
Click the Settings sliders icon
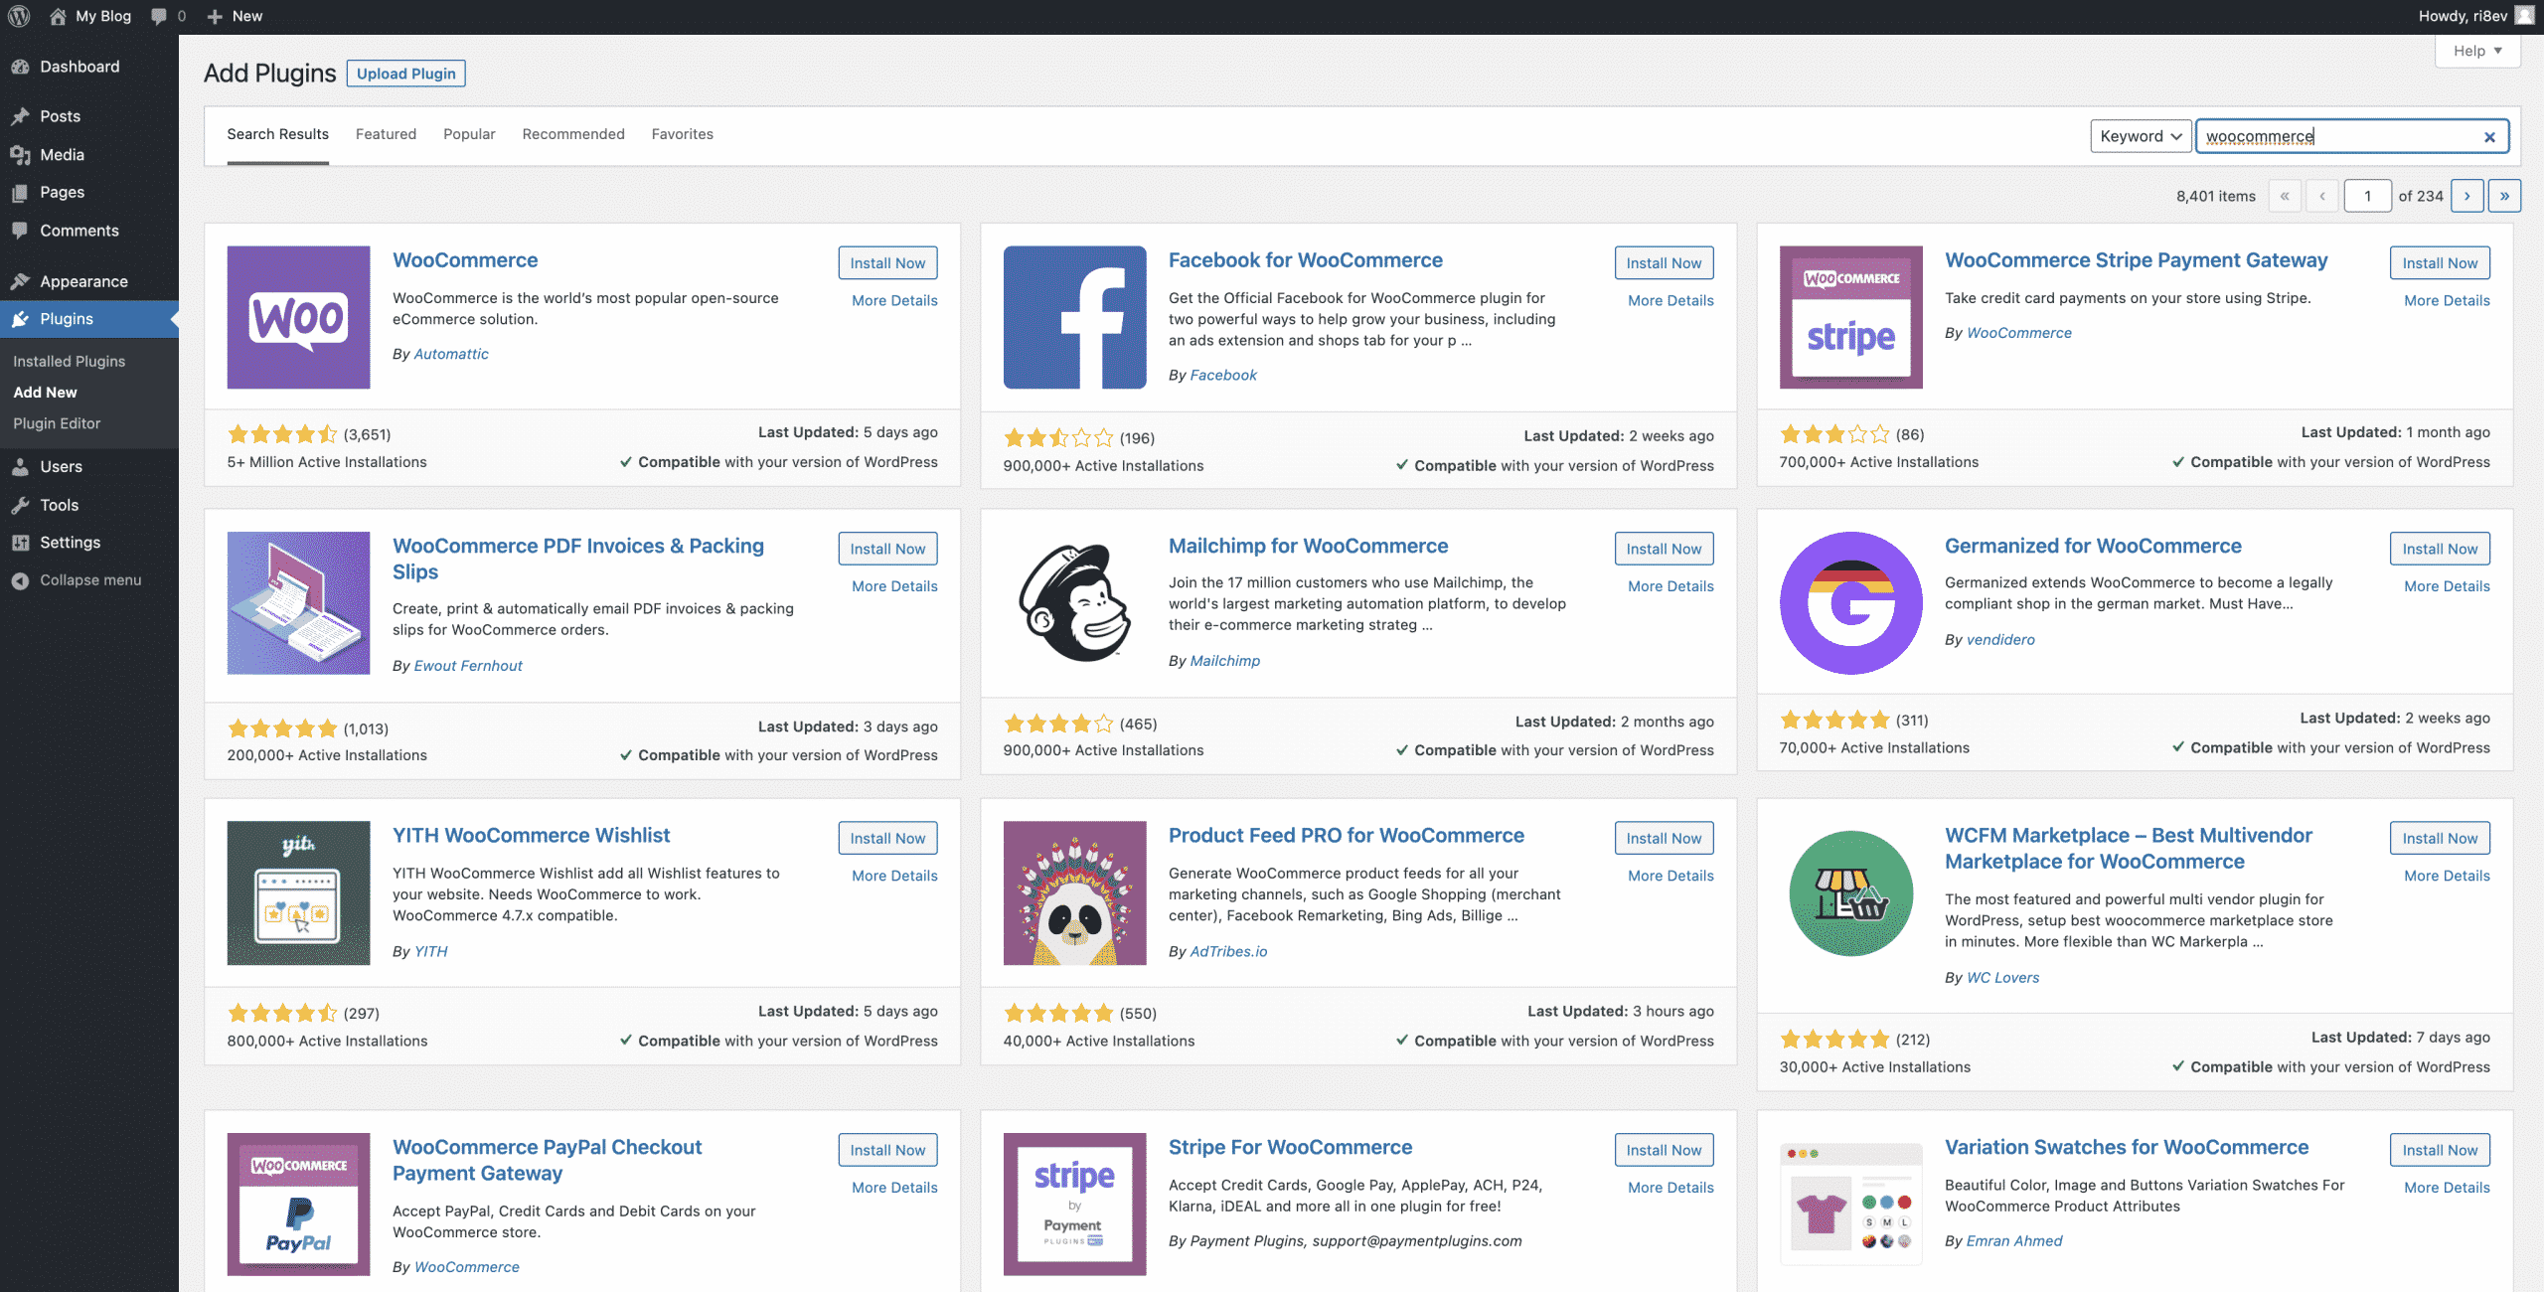coord(20,543)
